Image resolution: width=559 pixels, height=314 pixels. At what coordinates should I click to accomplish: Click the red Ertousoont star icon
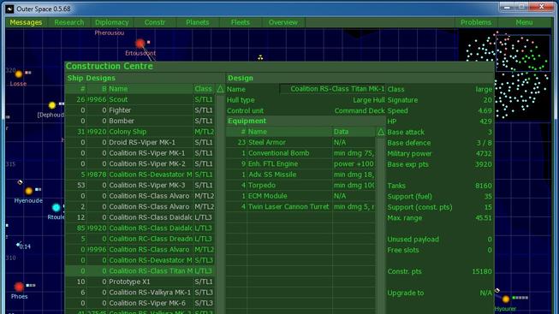(x=140, y=43)
